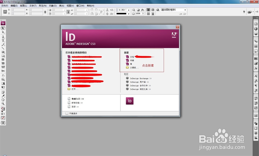
Task: Toggle constrain proportions chain icon
Action: [68, 12]
